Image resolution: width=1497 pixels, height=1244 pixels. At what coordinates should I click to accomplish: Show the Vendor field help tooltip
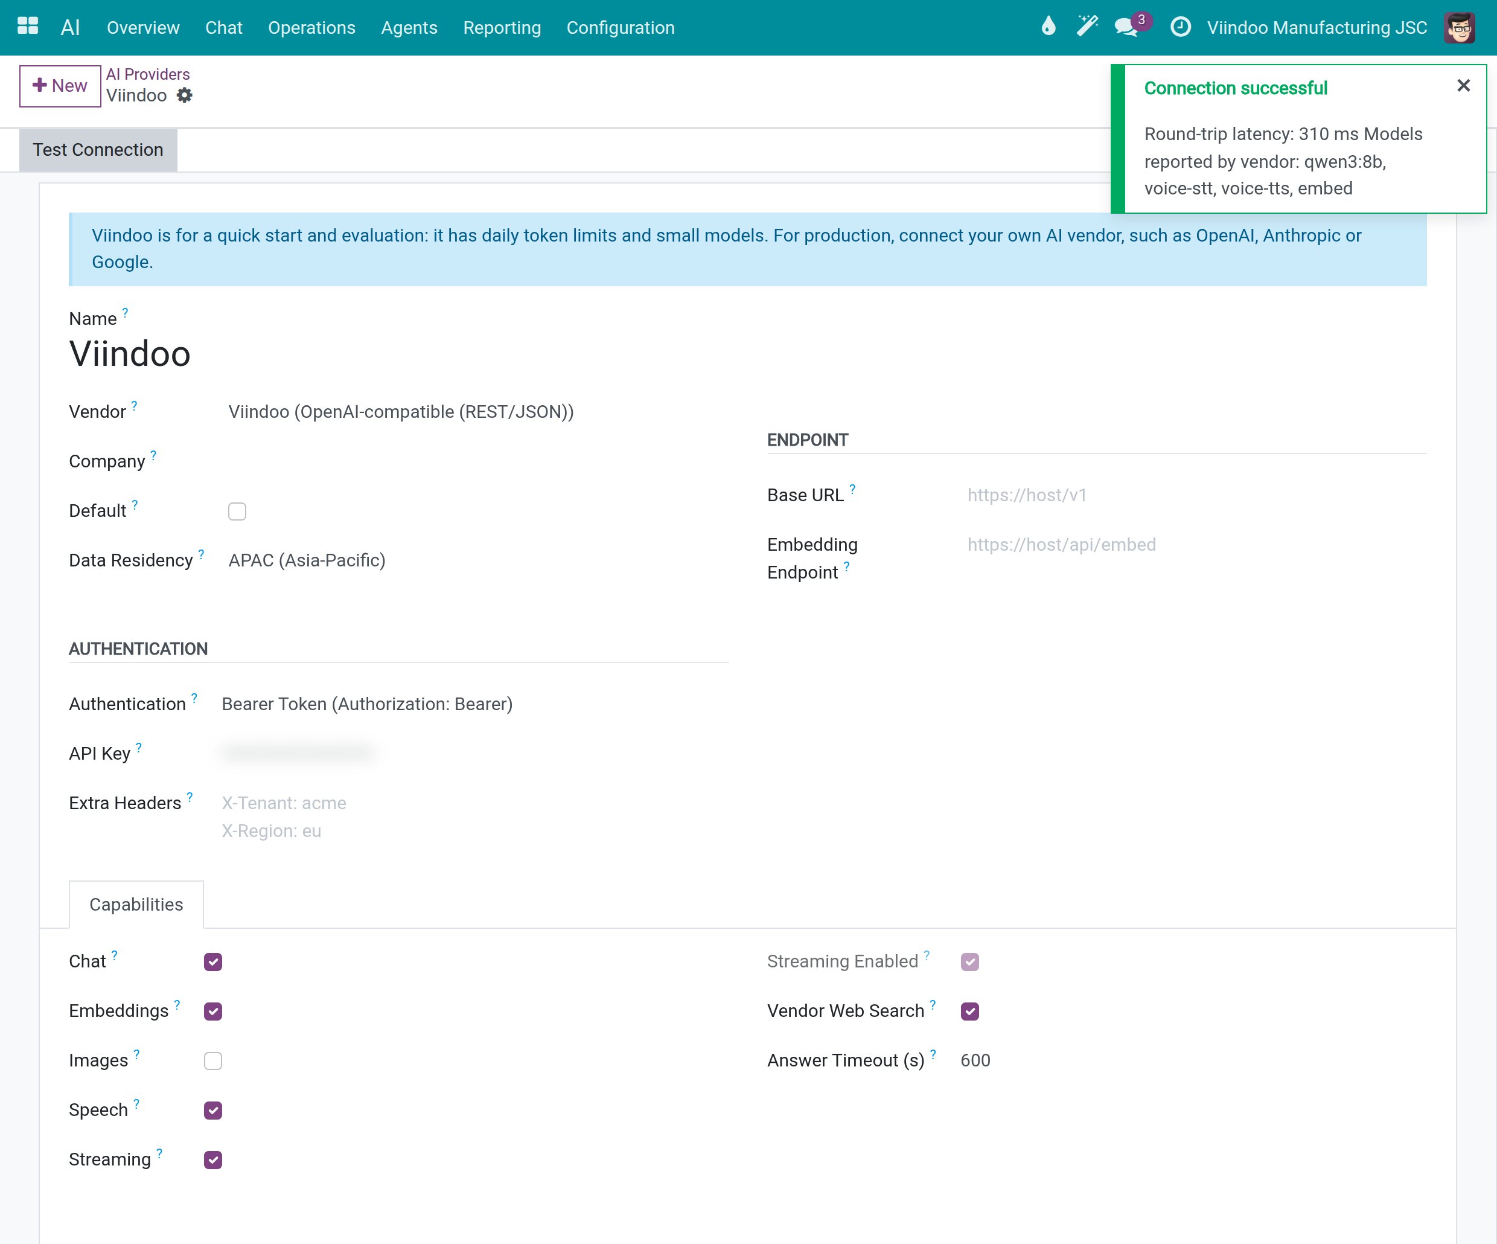134,405
